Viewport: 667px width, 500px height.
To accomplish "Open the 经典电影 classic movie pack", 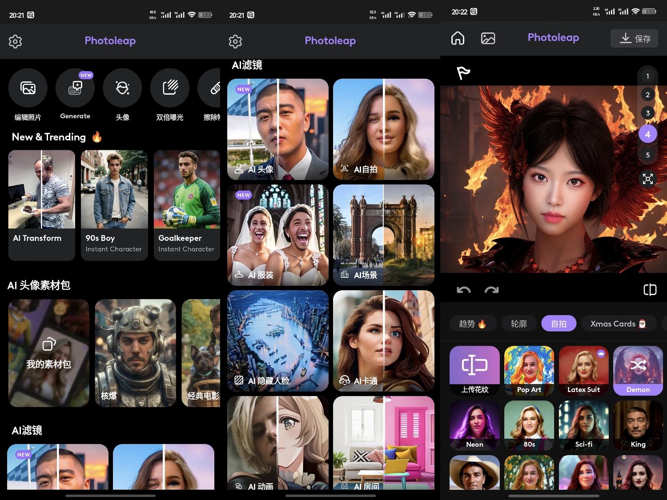I will pyautogui.click(x=201, y=353).
